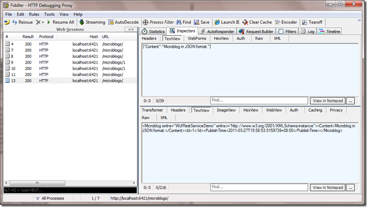Open the Rules menu
This screenshot has width=367, height=207.
point(34,14)
